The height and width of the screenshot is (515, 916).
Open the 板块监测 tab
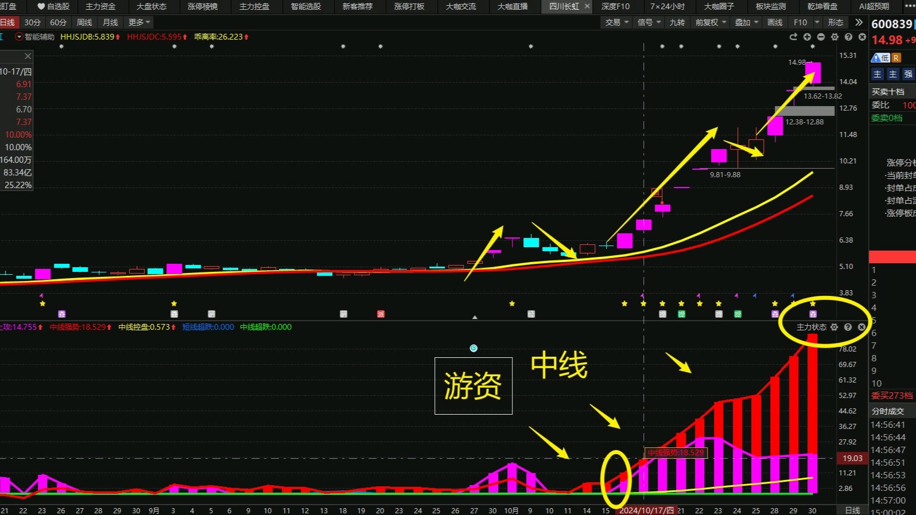click(771, 6)
